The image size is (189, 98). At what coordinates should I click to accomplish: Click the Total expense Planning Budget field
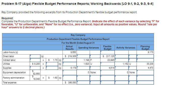[x=145, y=83]
